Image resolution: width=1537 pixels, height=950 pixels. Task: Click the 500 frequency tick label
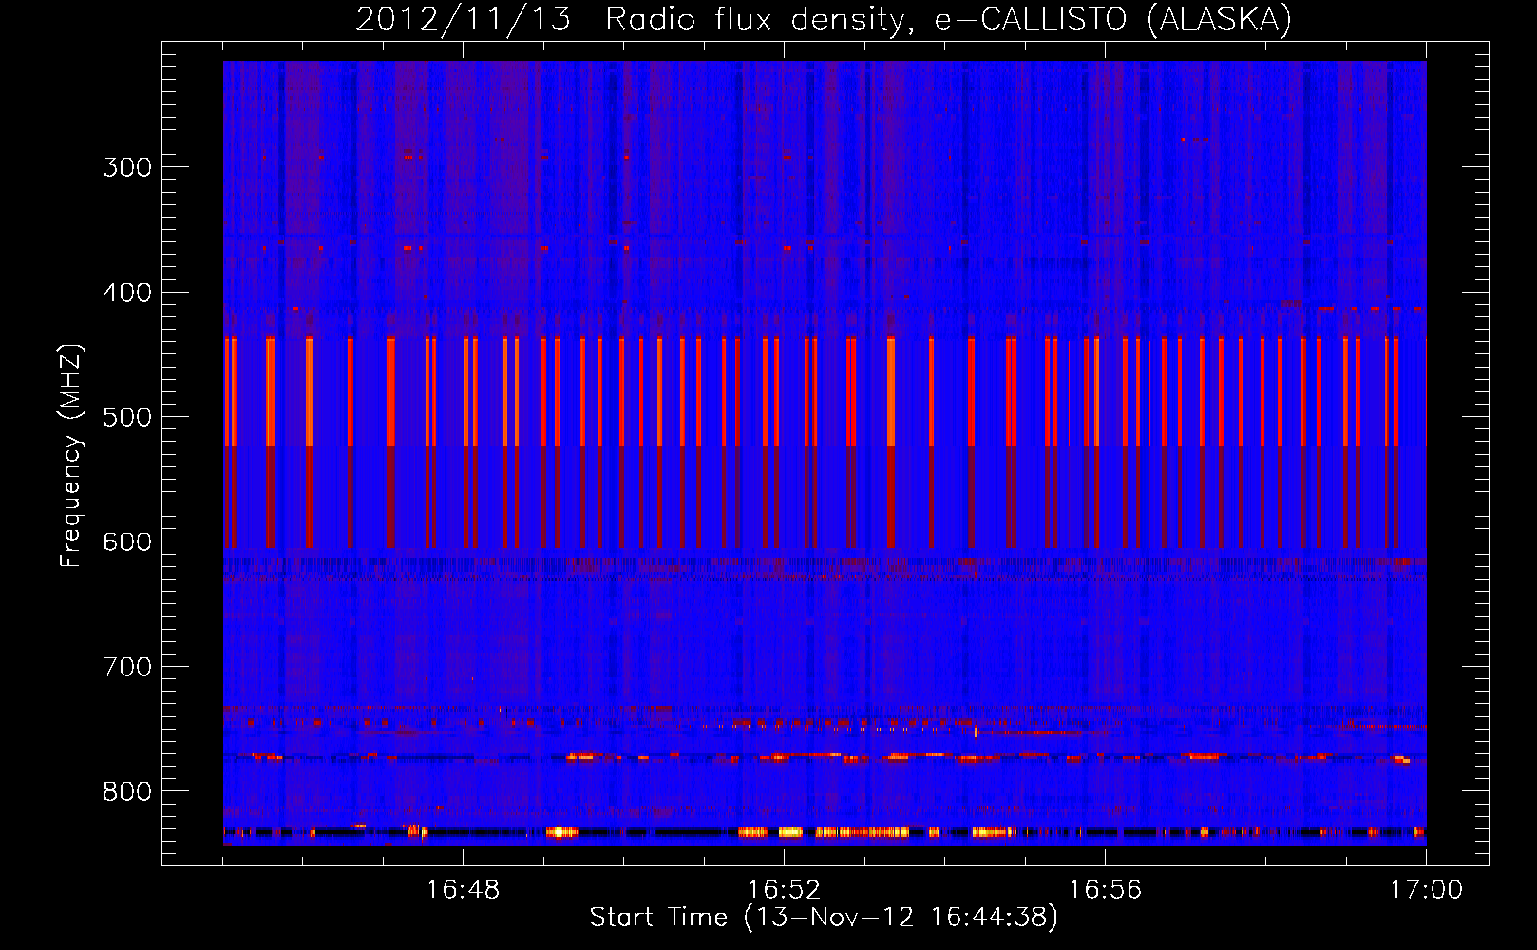pos(127,417)
